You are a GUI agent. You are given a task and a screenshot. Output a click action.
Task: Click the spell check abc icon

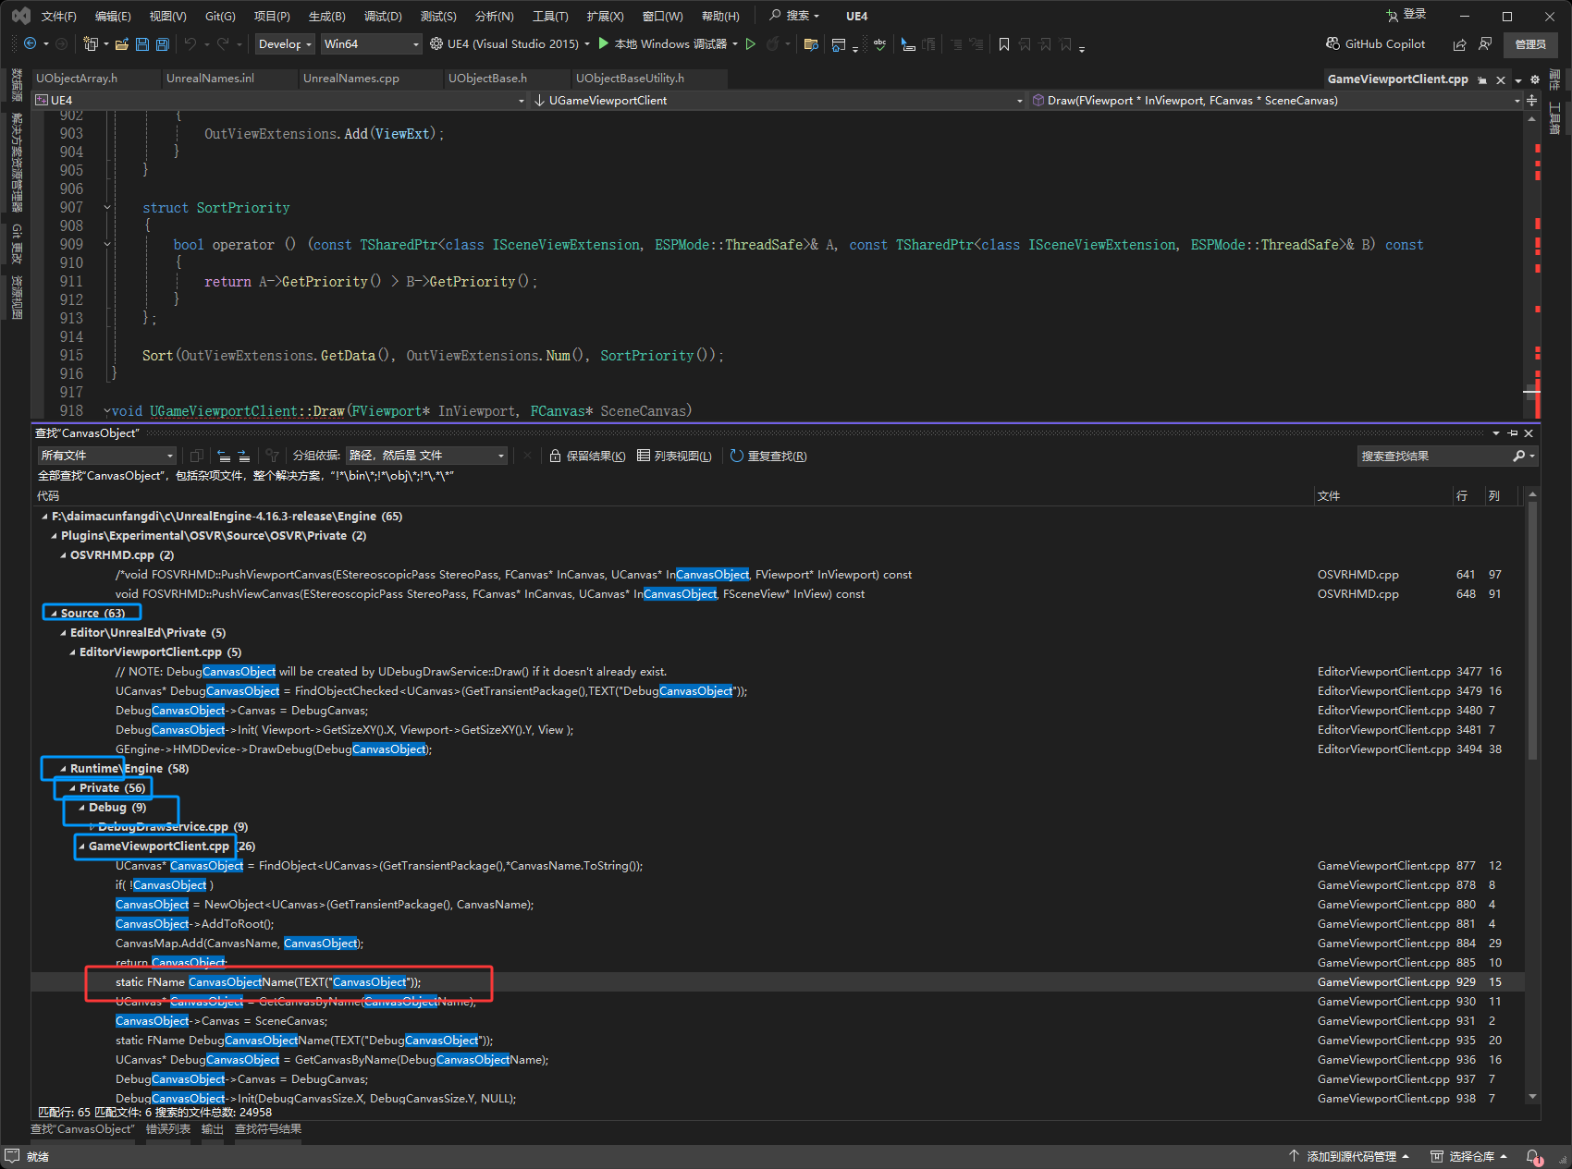pos(879,43)
